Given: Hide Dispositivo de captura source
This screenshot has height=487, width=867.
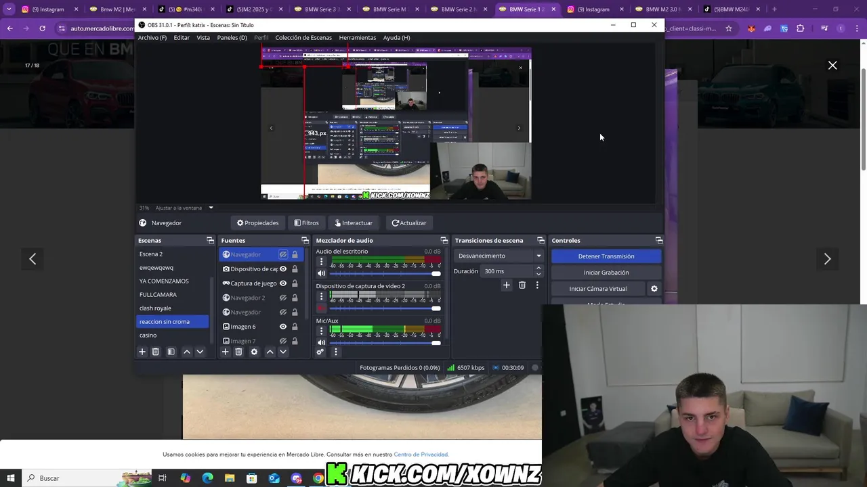Looking at the screenshot, I should 283,269.
